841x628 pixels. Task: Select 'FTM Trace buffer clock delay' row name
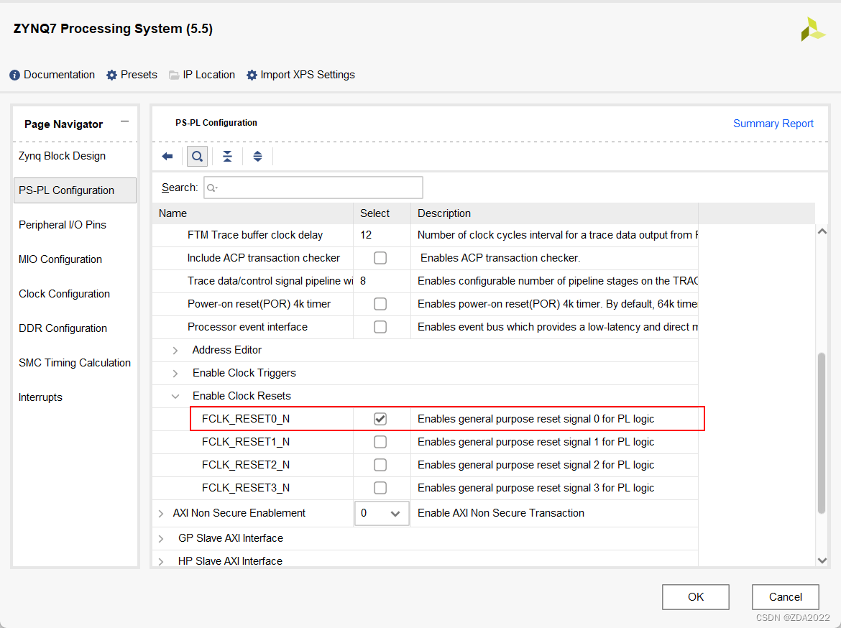[254, 235]
